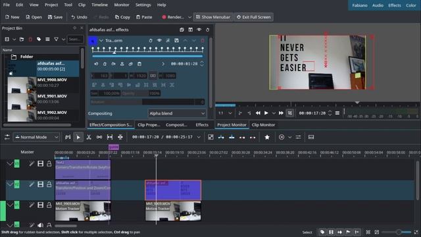Click the Favorite Effects star icon
Viewport: 421px width, 237px height.
267,137
